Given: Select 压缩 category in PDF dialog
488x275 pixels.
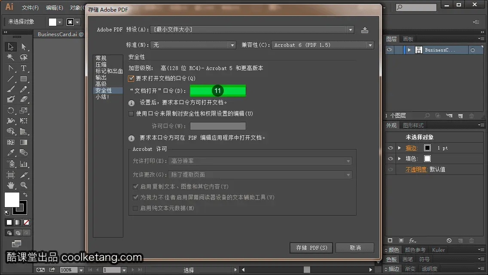Looking at the screenshot, I should coord(101,65).
